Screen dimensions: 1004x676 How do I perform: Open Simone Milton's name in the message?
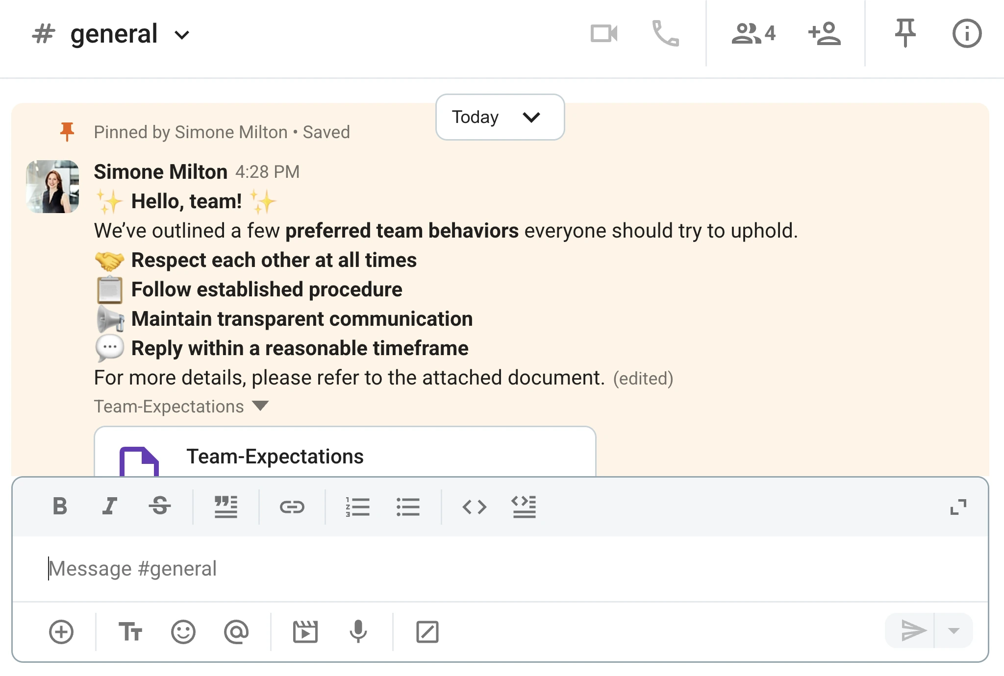tap(161, 172)
